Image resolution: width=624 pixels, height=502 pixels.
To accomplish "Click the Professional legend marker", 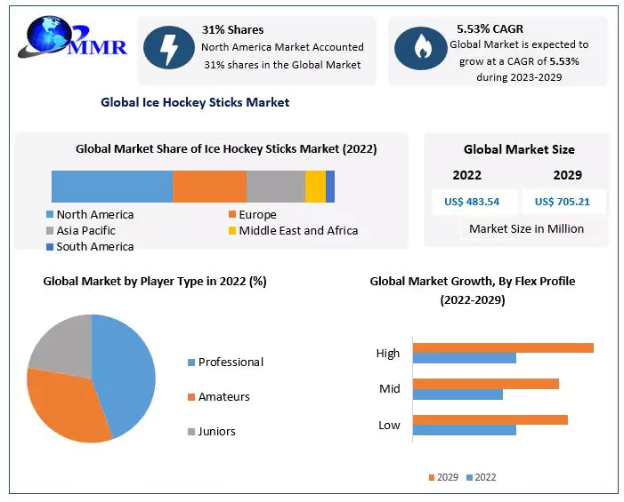I will click(191, 363).
